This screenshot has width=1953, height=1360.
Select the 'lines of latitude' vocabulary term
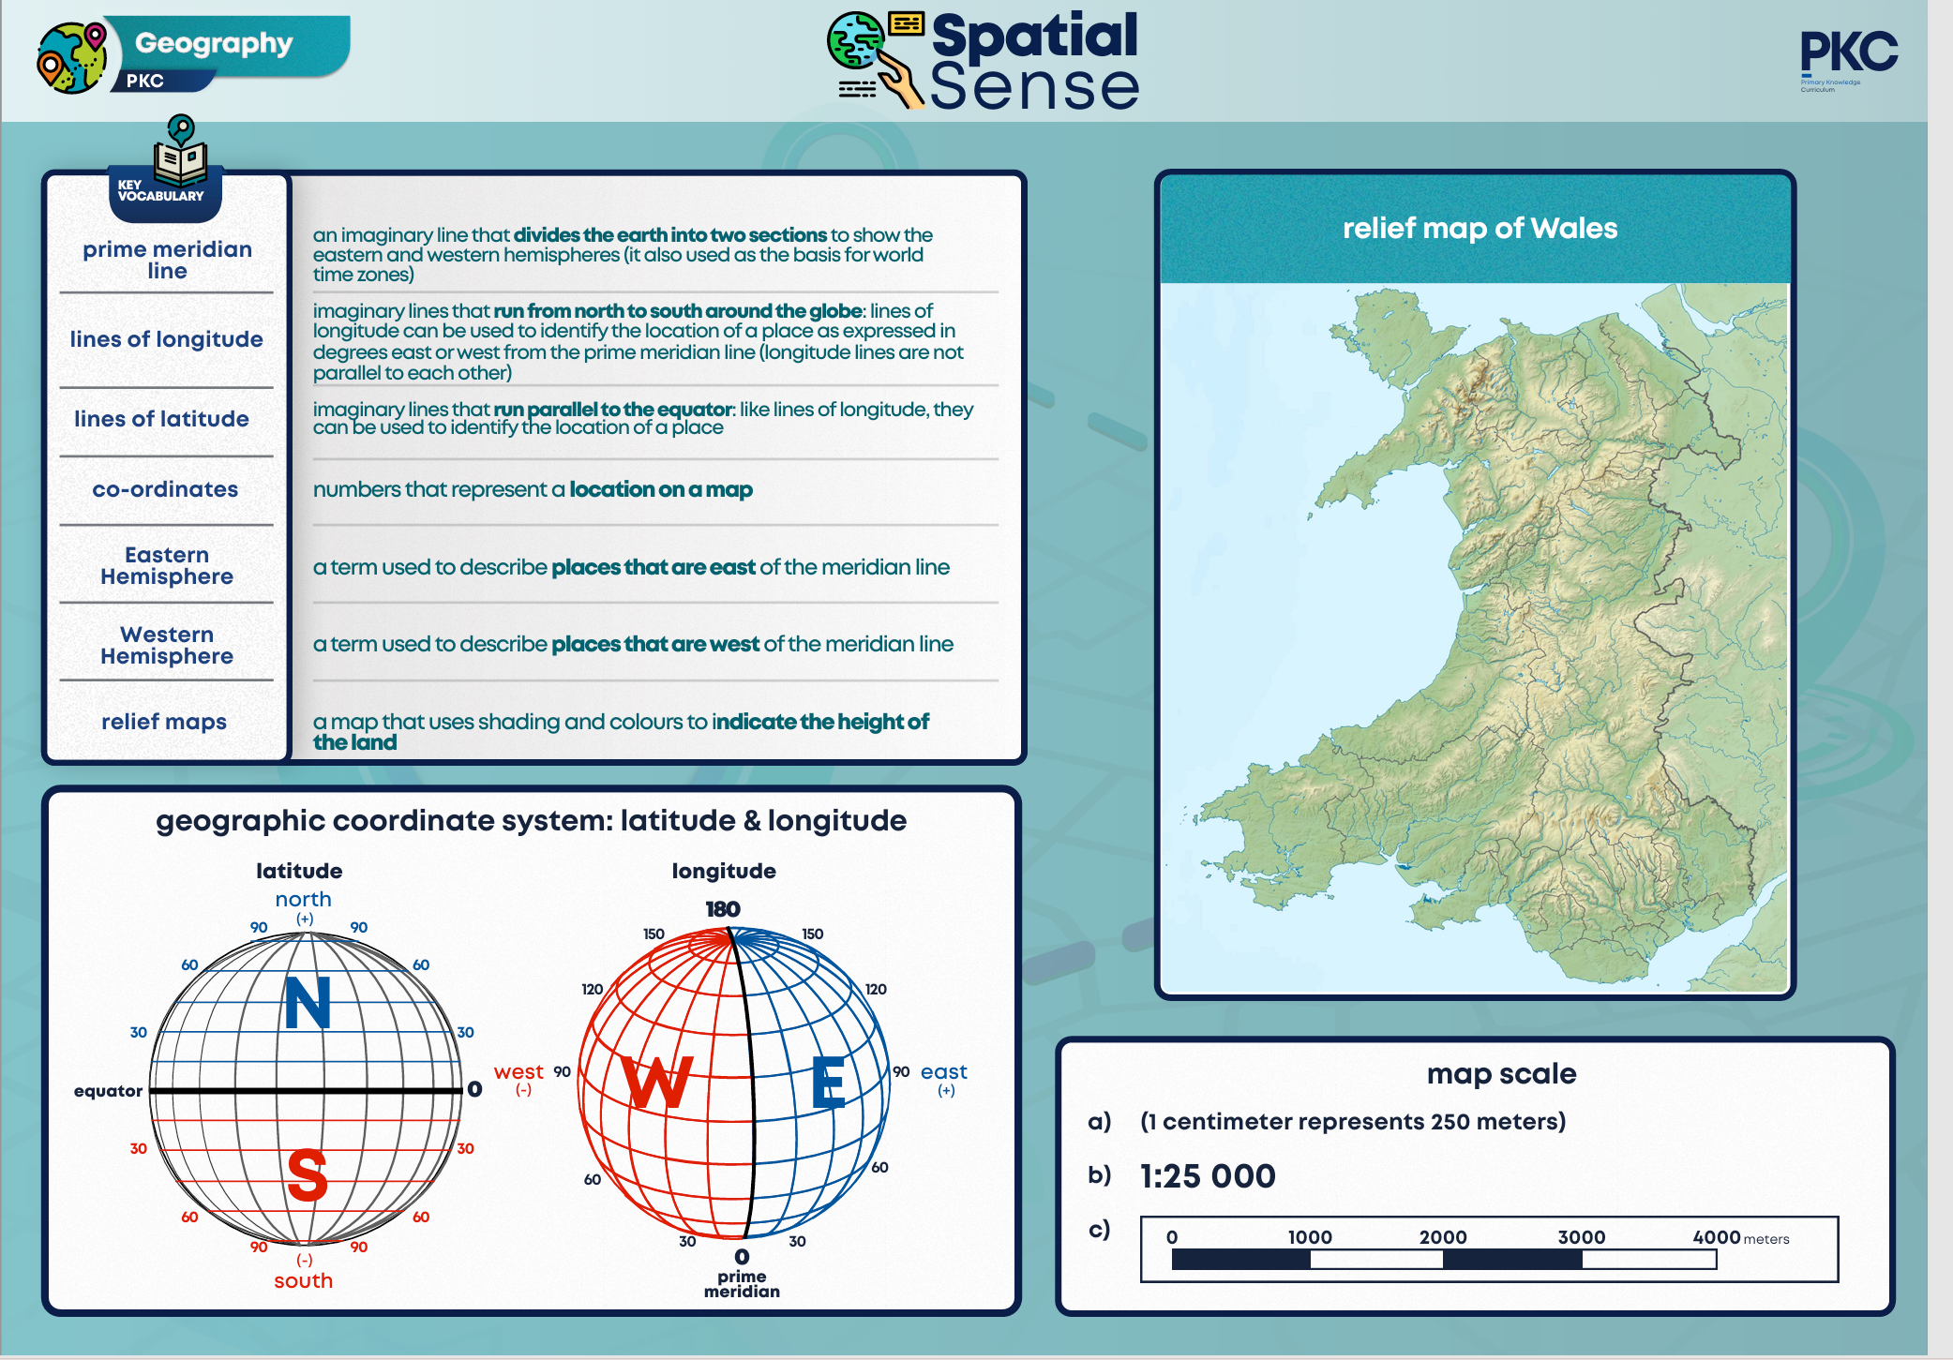(162, 419)
